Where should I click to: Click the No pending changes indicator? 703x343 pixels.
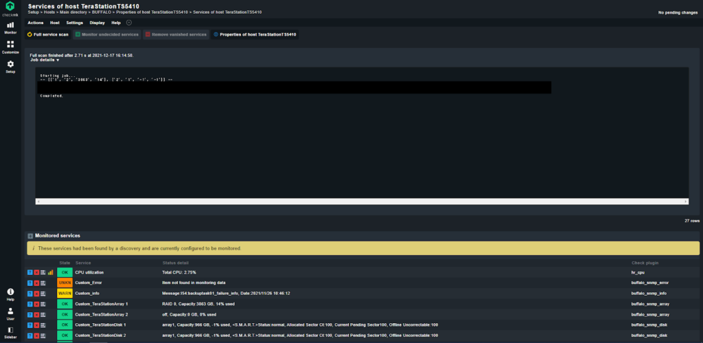(678, 12)
